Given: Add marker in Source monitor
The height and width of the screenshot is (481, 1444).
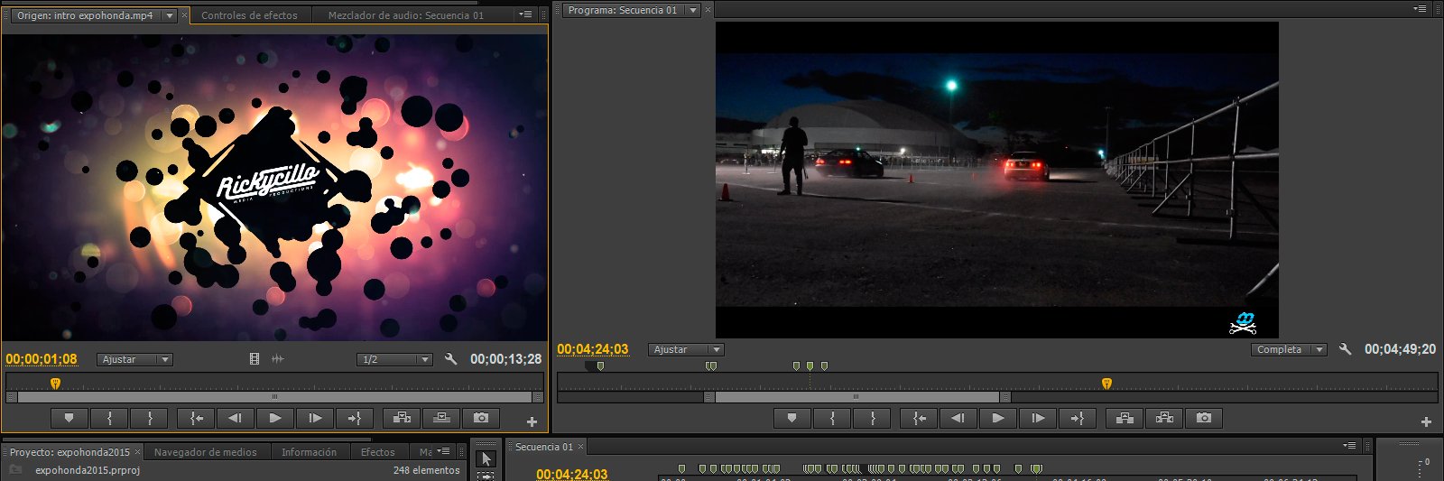Looking at the screenshot, I should [69, 418].
